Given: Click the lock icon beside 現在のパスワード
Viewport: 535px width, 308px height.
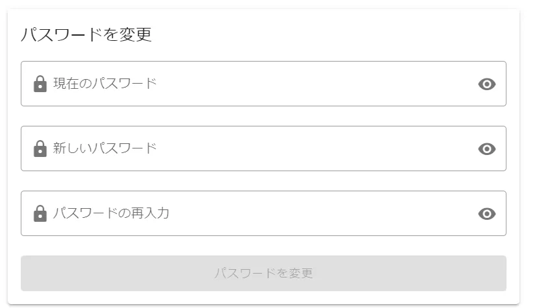Looking at the screenshot, I should coord(40,84).
